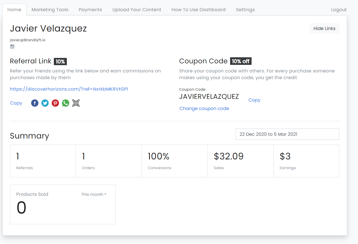Switch to the Marketing Tools tab
Viewport: 358px width, 244px height.
click(x=50, y=10)
